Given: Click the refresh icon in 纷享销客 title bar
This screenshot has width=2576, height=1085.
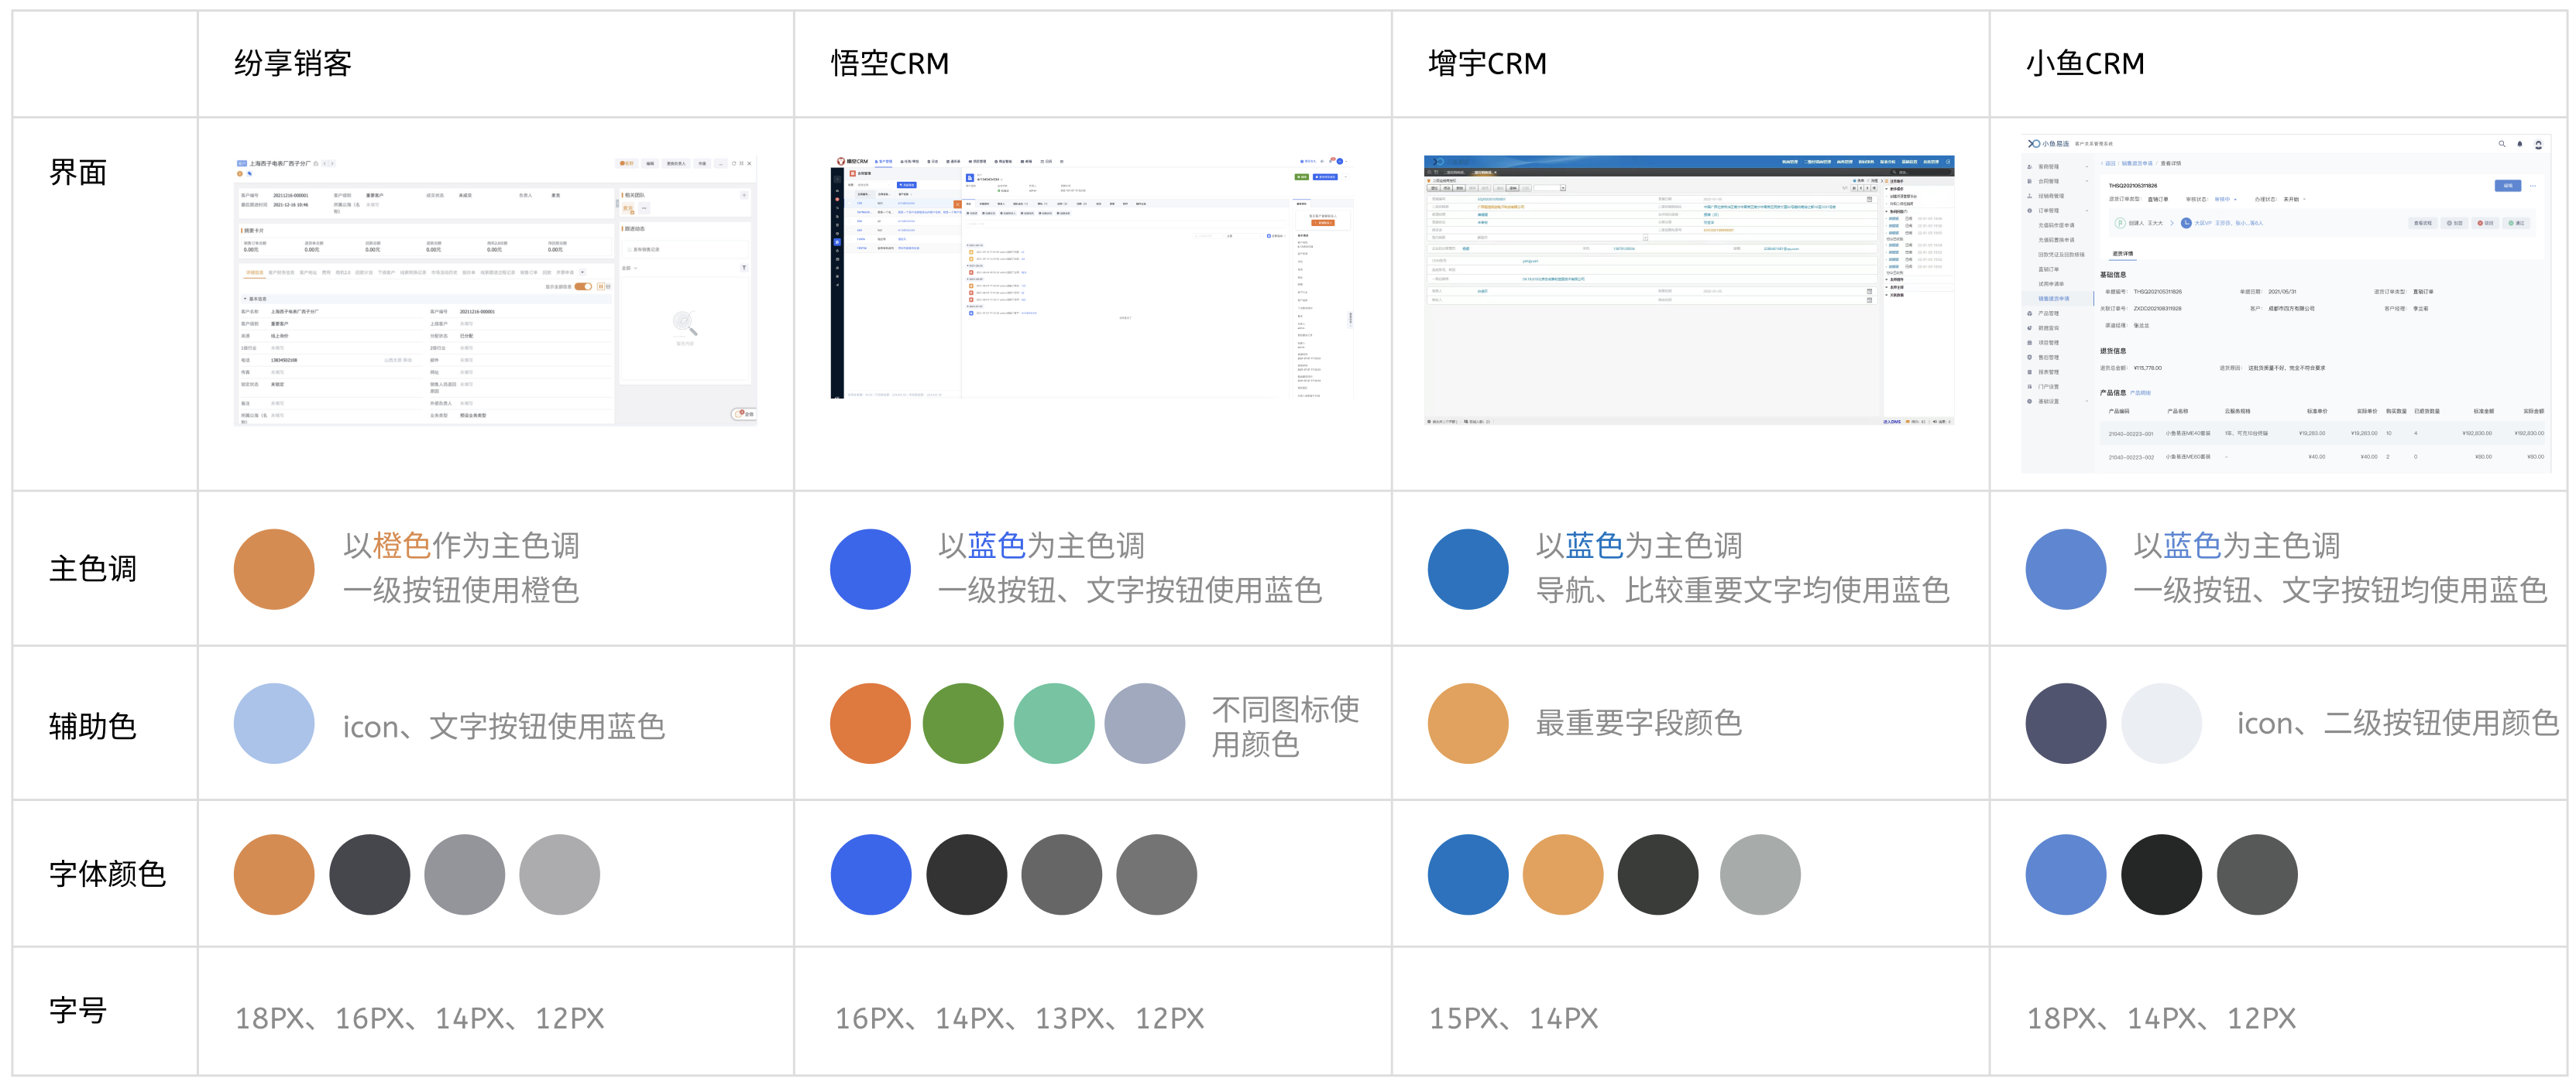Looking at the screenshot, I should (733, 163).
